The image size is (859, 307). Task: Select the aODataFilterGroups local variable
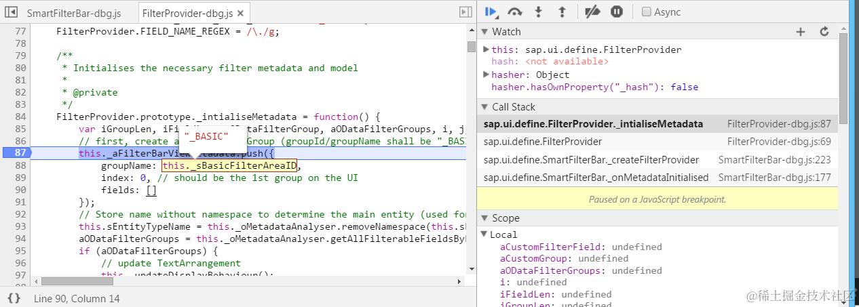tap(581, 270)
